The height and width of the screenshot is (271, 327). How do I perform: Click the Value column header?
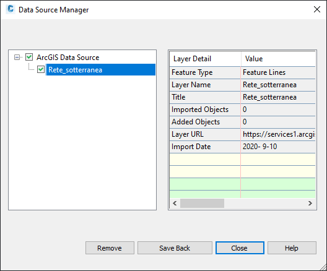click(278, 59)
